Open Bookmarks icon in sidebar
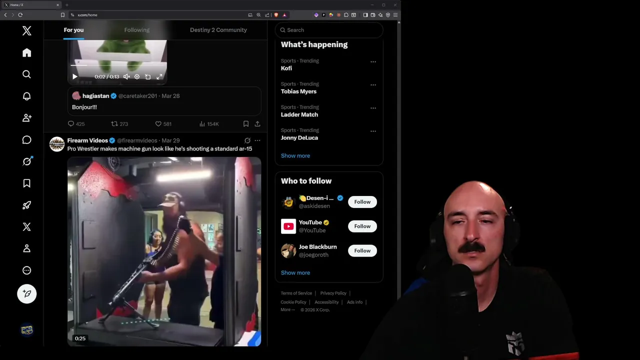Viewport: 640px width, 360px height. point(27,183)
